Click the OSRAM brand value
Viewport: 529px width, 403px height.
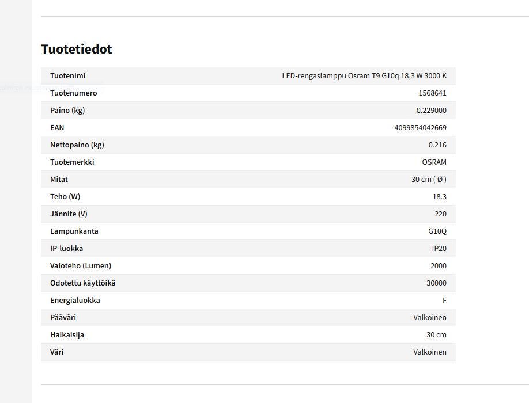coord(434,162)
